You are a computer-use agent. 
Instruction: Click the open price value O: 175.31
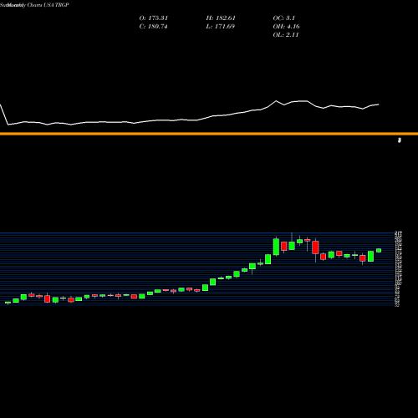pos(154,18)
